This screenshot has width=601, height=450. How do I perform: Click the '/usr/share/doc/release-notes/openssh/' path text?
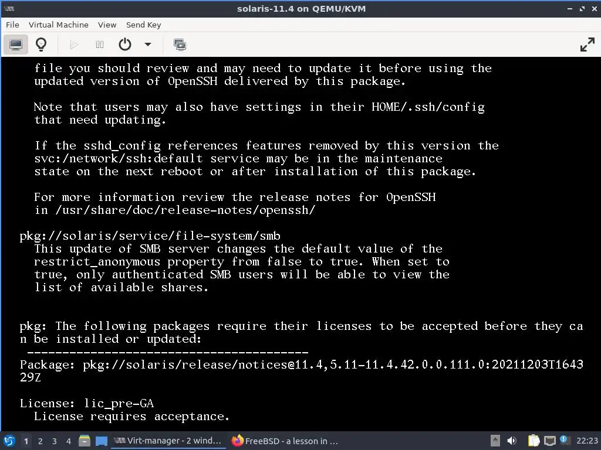[185, 210]
